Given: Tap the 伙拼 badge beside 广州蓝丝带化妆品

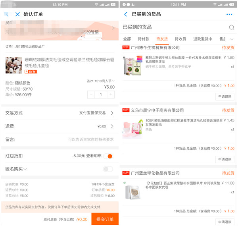Looking at the screenshot, I should click(x=126, y=173).
